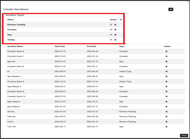
Task: Click end date 2022-07-15
Action: 92,61
